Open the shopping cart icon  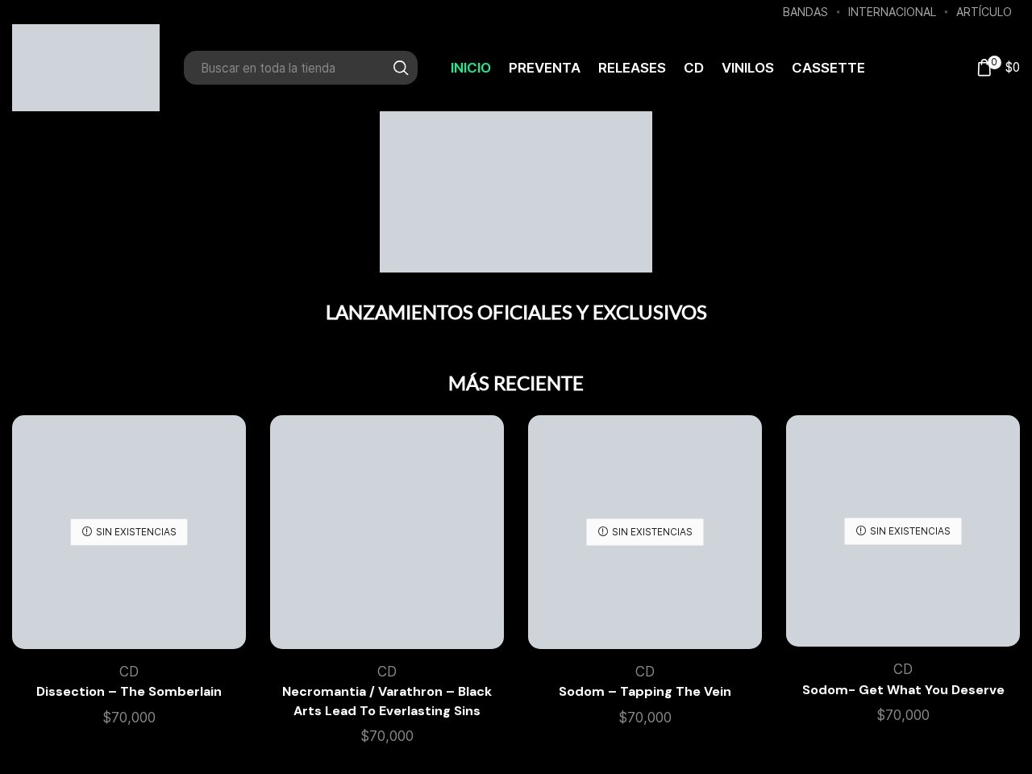[984, 68]
